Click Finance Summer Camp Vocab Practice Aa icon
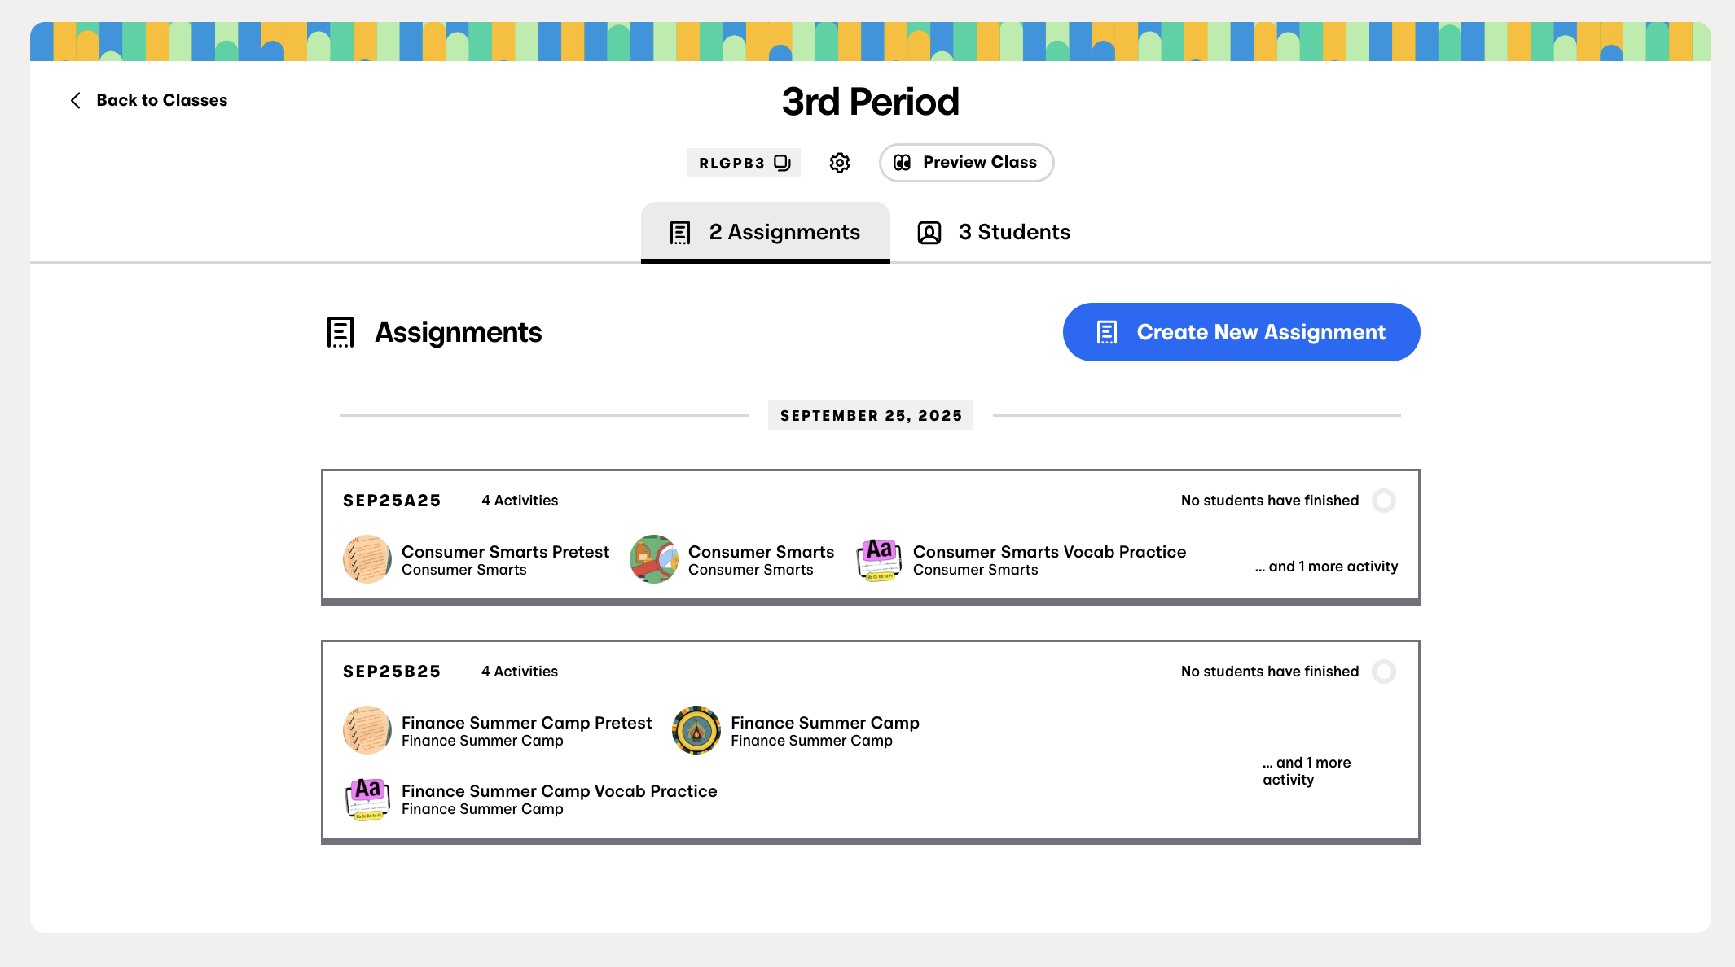The image size is (1735, 967). tap(367, 799)
